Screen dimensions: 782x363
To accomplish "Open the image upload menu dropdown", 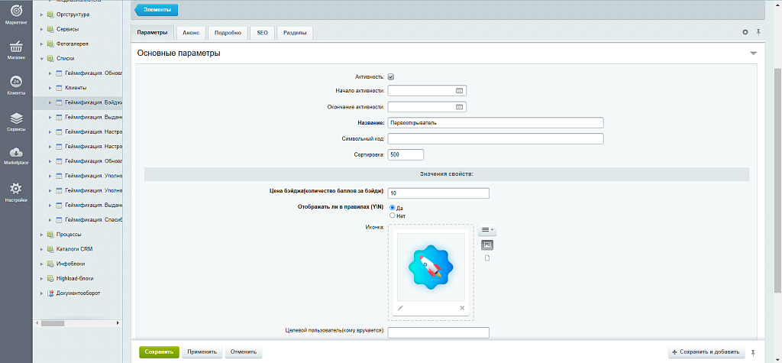I will pos(487,230).
